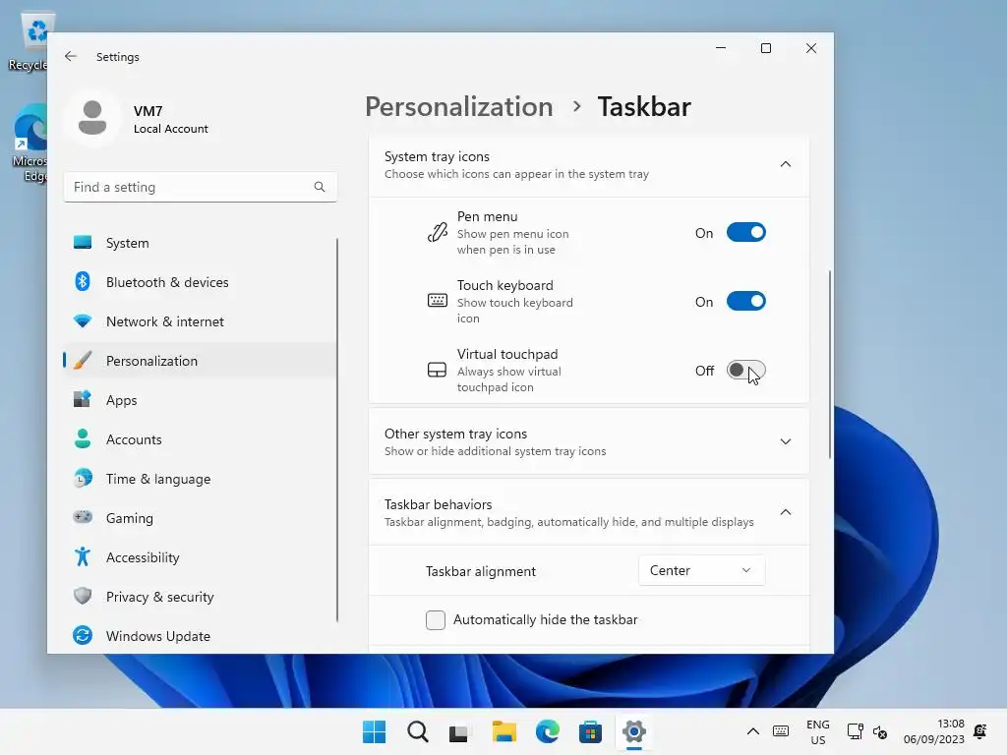Open taskbar Search icon

coord(417,731)
